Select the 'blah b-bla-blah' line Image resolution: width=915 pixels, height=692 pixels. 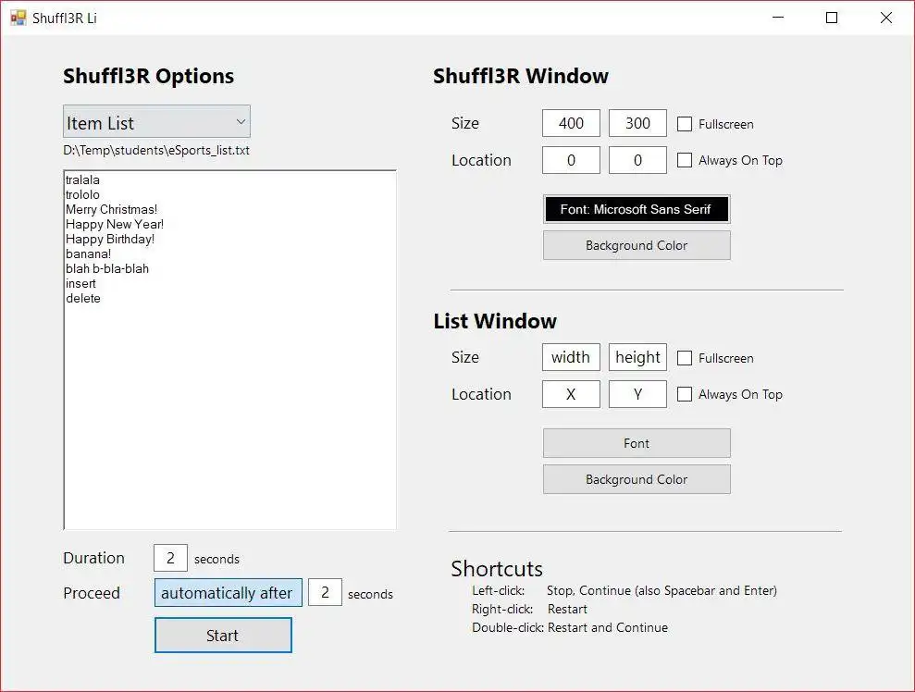click(x=107, y=268)
